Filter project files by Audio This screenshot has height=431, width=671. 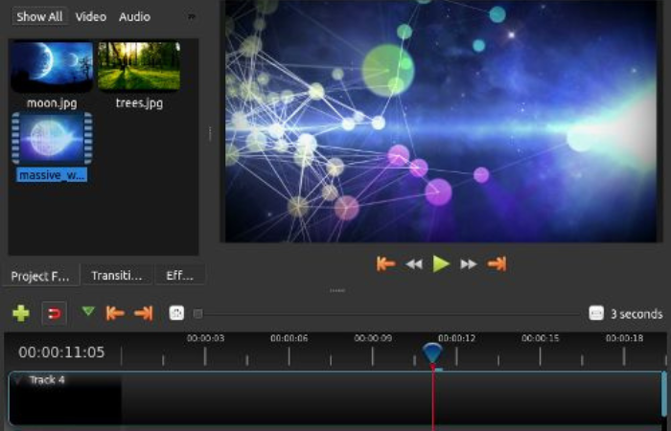(134, 16)
